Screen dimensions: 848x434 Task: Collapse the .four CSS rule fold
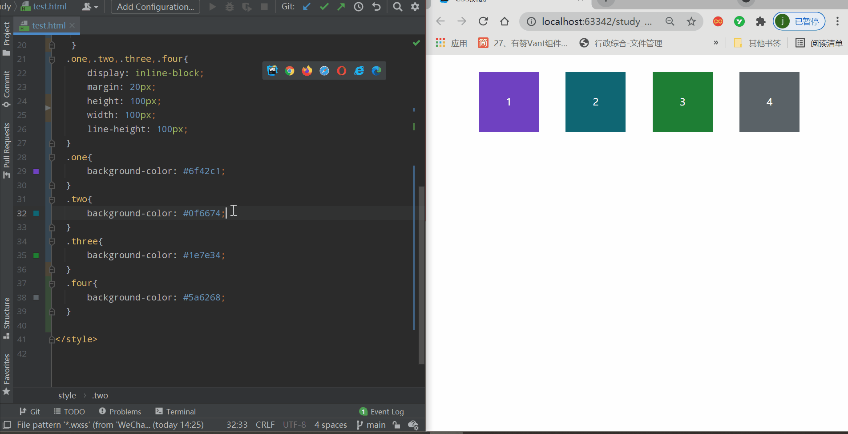coord(52,284)
